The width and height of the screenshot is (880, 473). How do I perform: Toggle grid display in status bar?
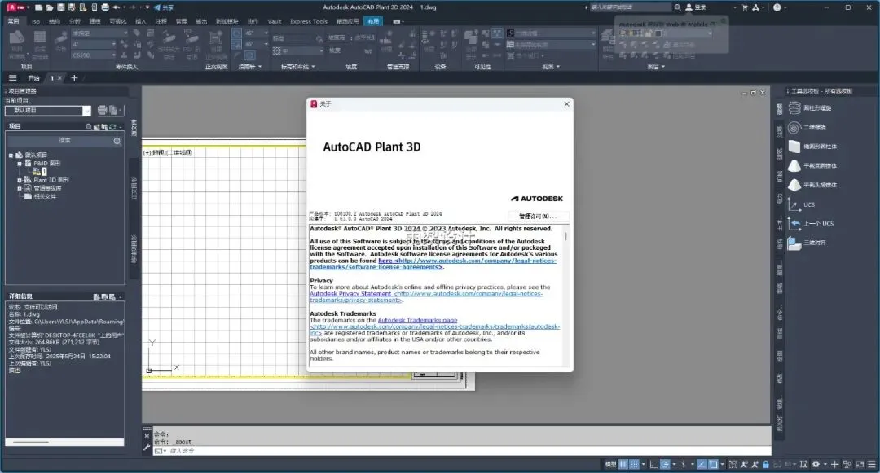pyautogui.click(x=623, y=464)
